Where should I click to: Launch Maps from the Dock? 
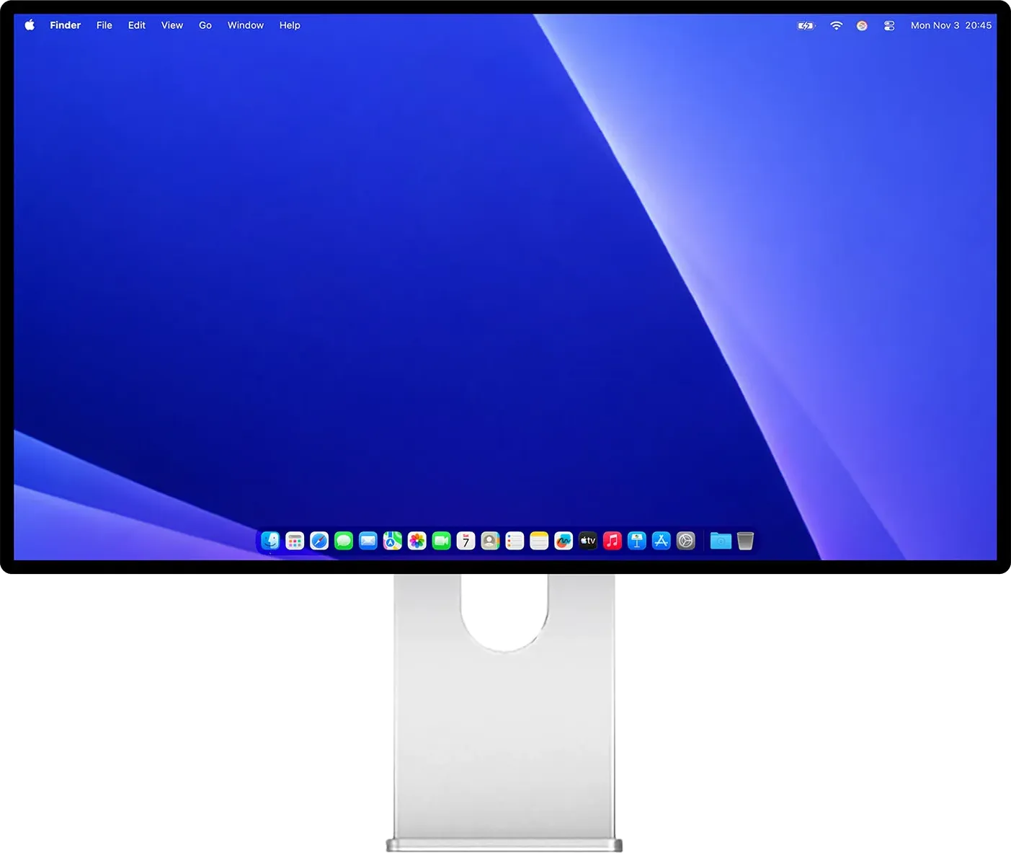click(393, 541)
